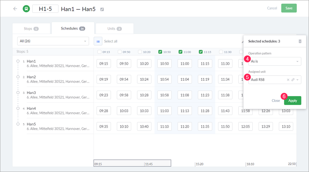
Task: Click the Save button
Action: pyautogui.click(x=289, y=8)
